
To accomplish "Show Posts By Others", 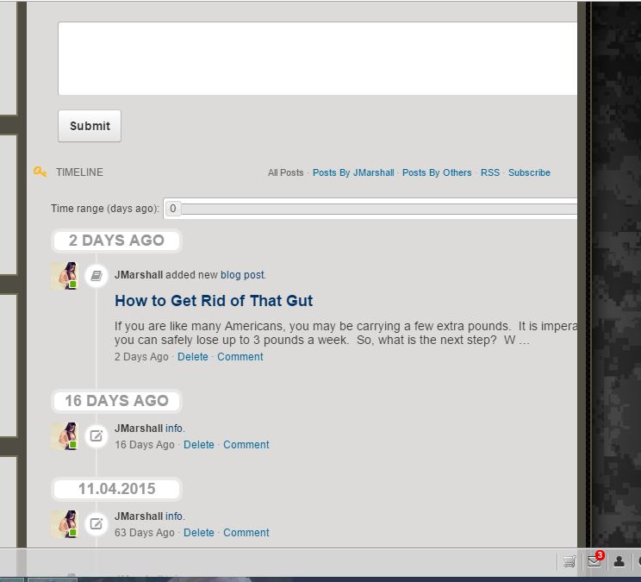I will (x=437, y=172).
